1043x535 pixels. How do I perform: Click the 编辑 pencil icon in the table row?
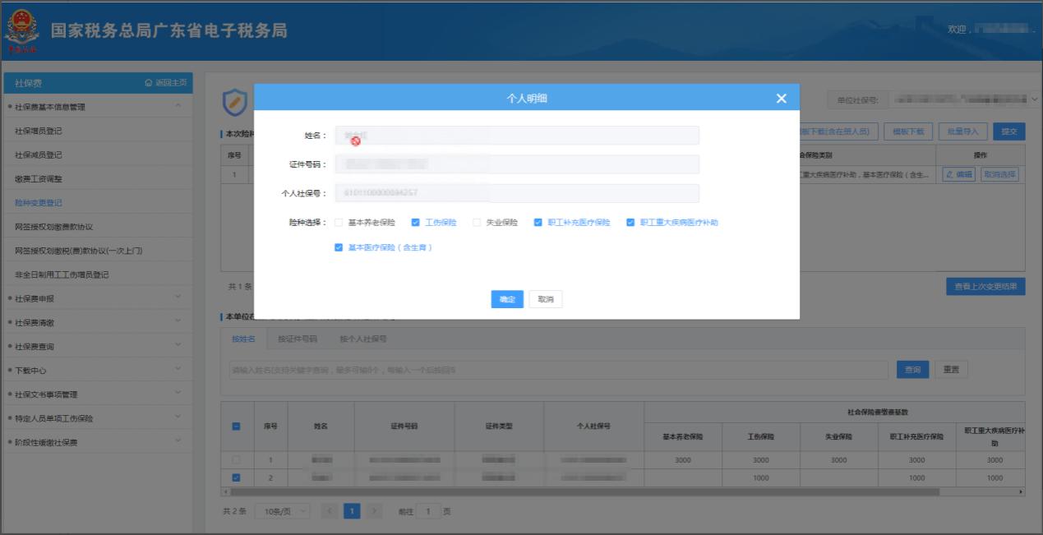(949, 174)
